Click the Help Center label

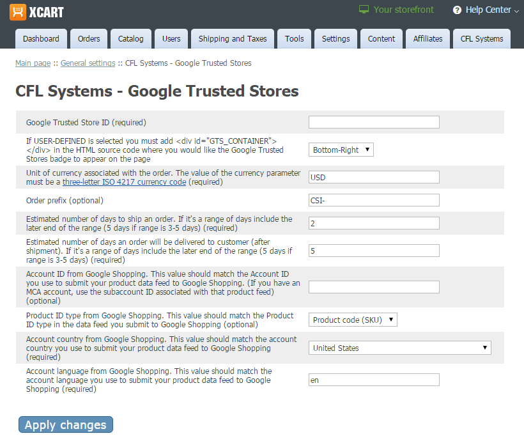pyautogui.click(x=488, y=10)
